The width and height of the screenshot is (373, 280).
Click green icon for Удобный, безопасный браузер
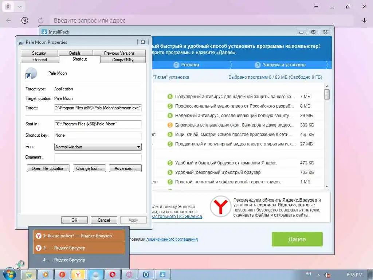170,172
